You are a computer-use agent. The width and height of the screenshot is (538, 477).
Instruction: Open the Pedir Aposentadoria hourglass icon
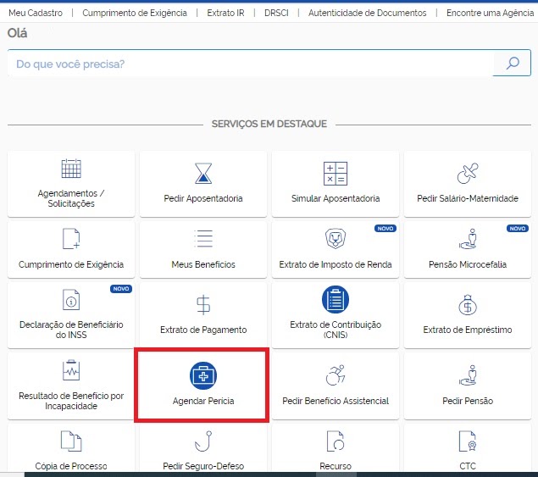coord(203,173)
